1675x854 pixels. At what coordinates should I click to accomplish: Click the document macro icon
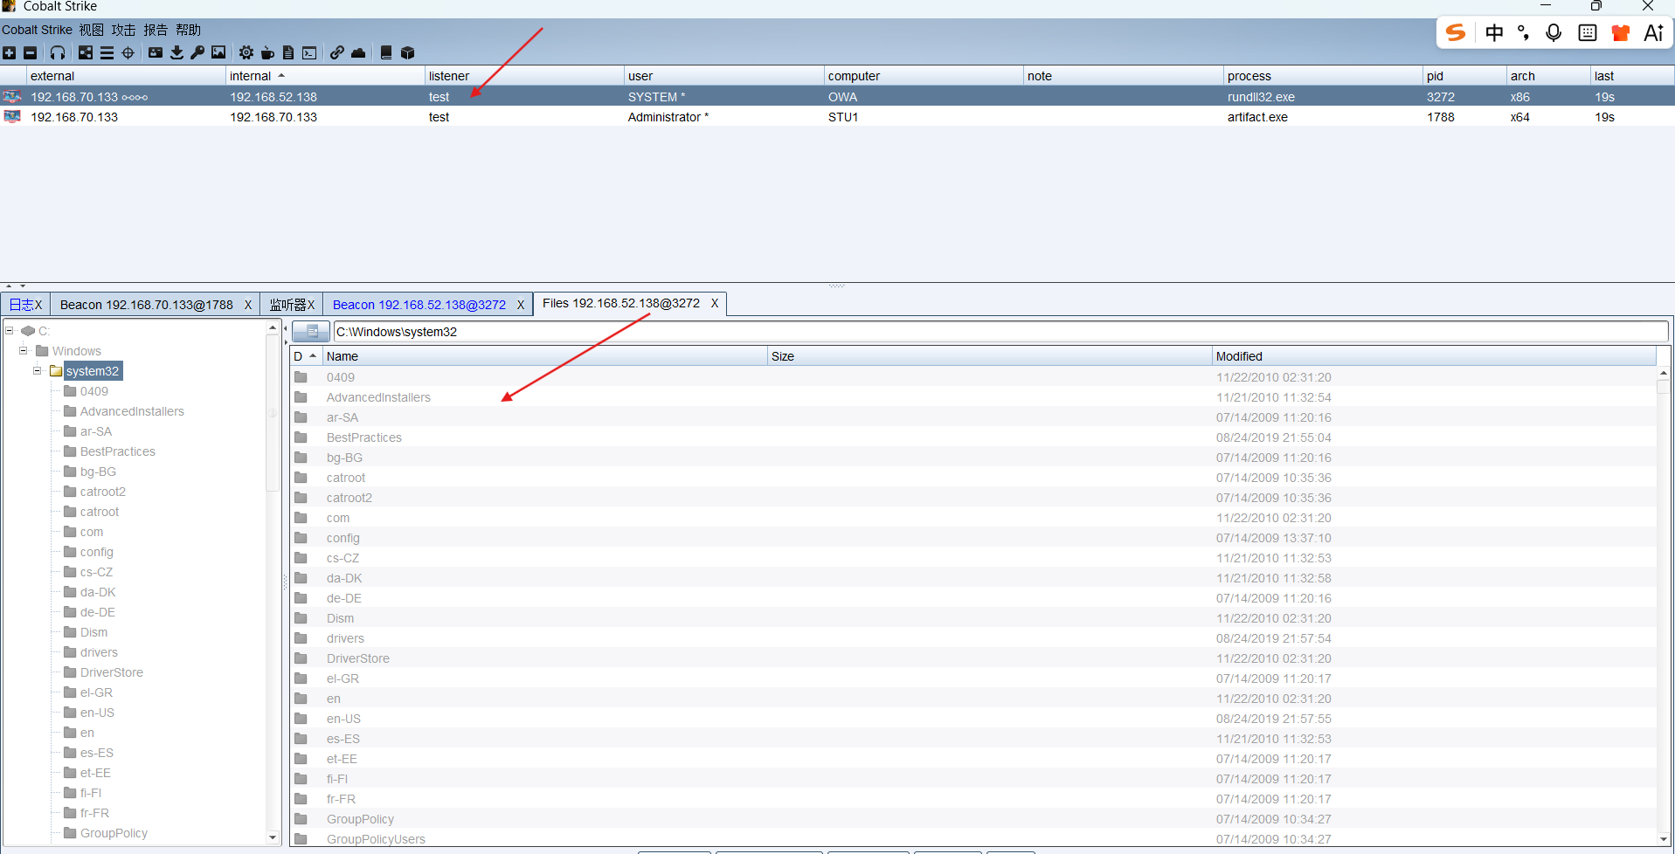288,53
